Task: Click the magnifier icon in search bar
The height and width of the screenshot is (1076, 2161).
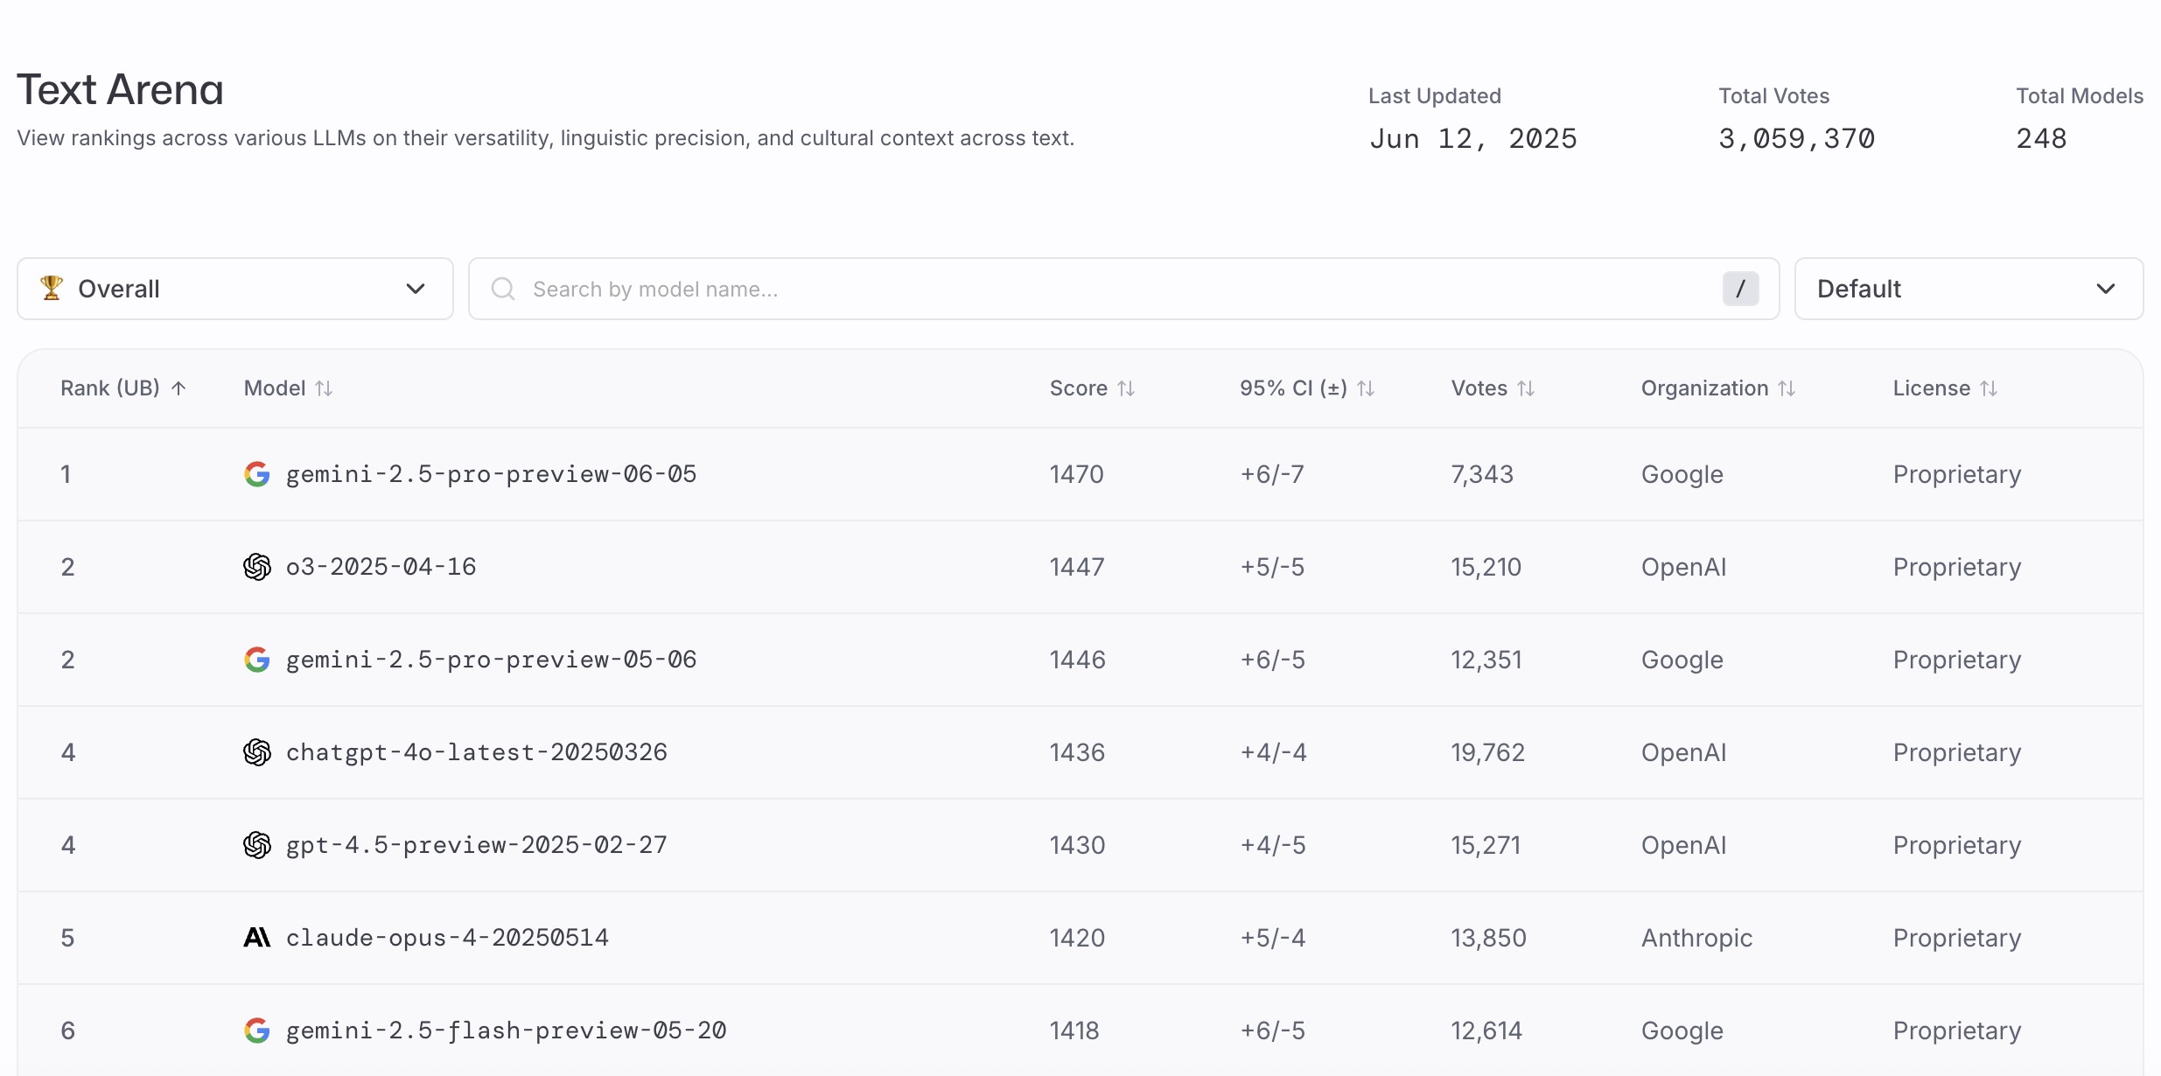Action: 503,289
